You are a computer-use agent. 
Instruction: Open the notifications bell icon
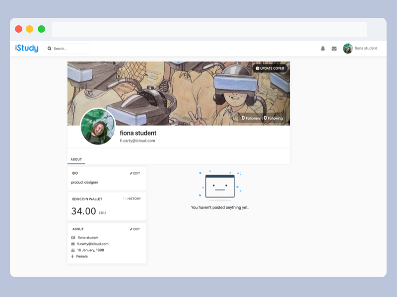pos(323,49)
